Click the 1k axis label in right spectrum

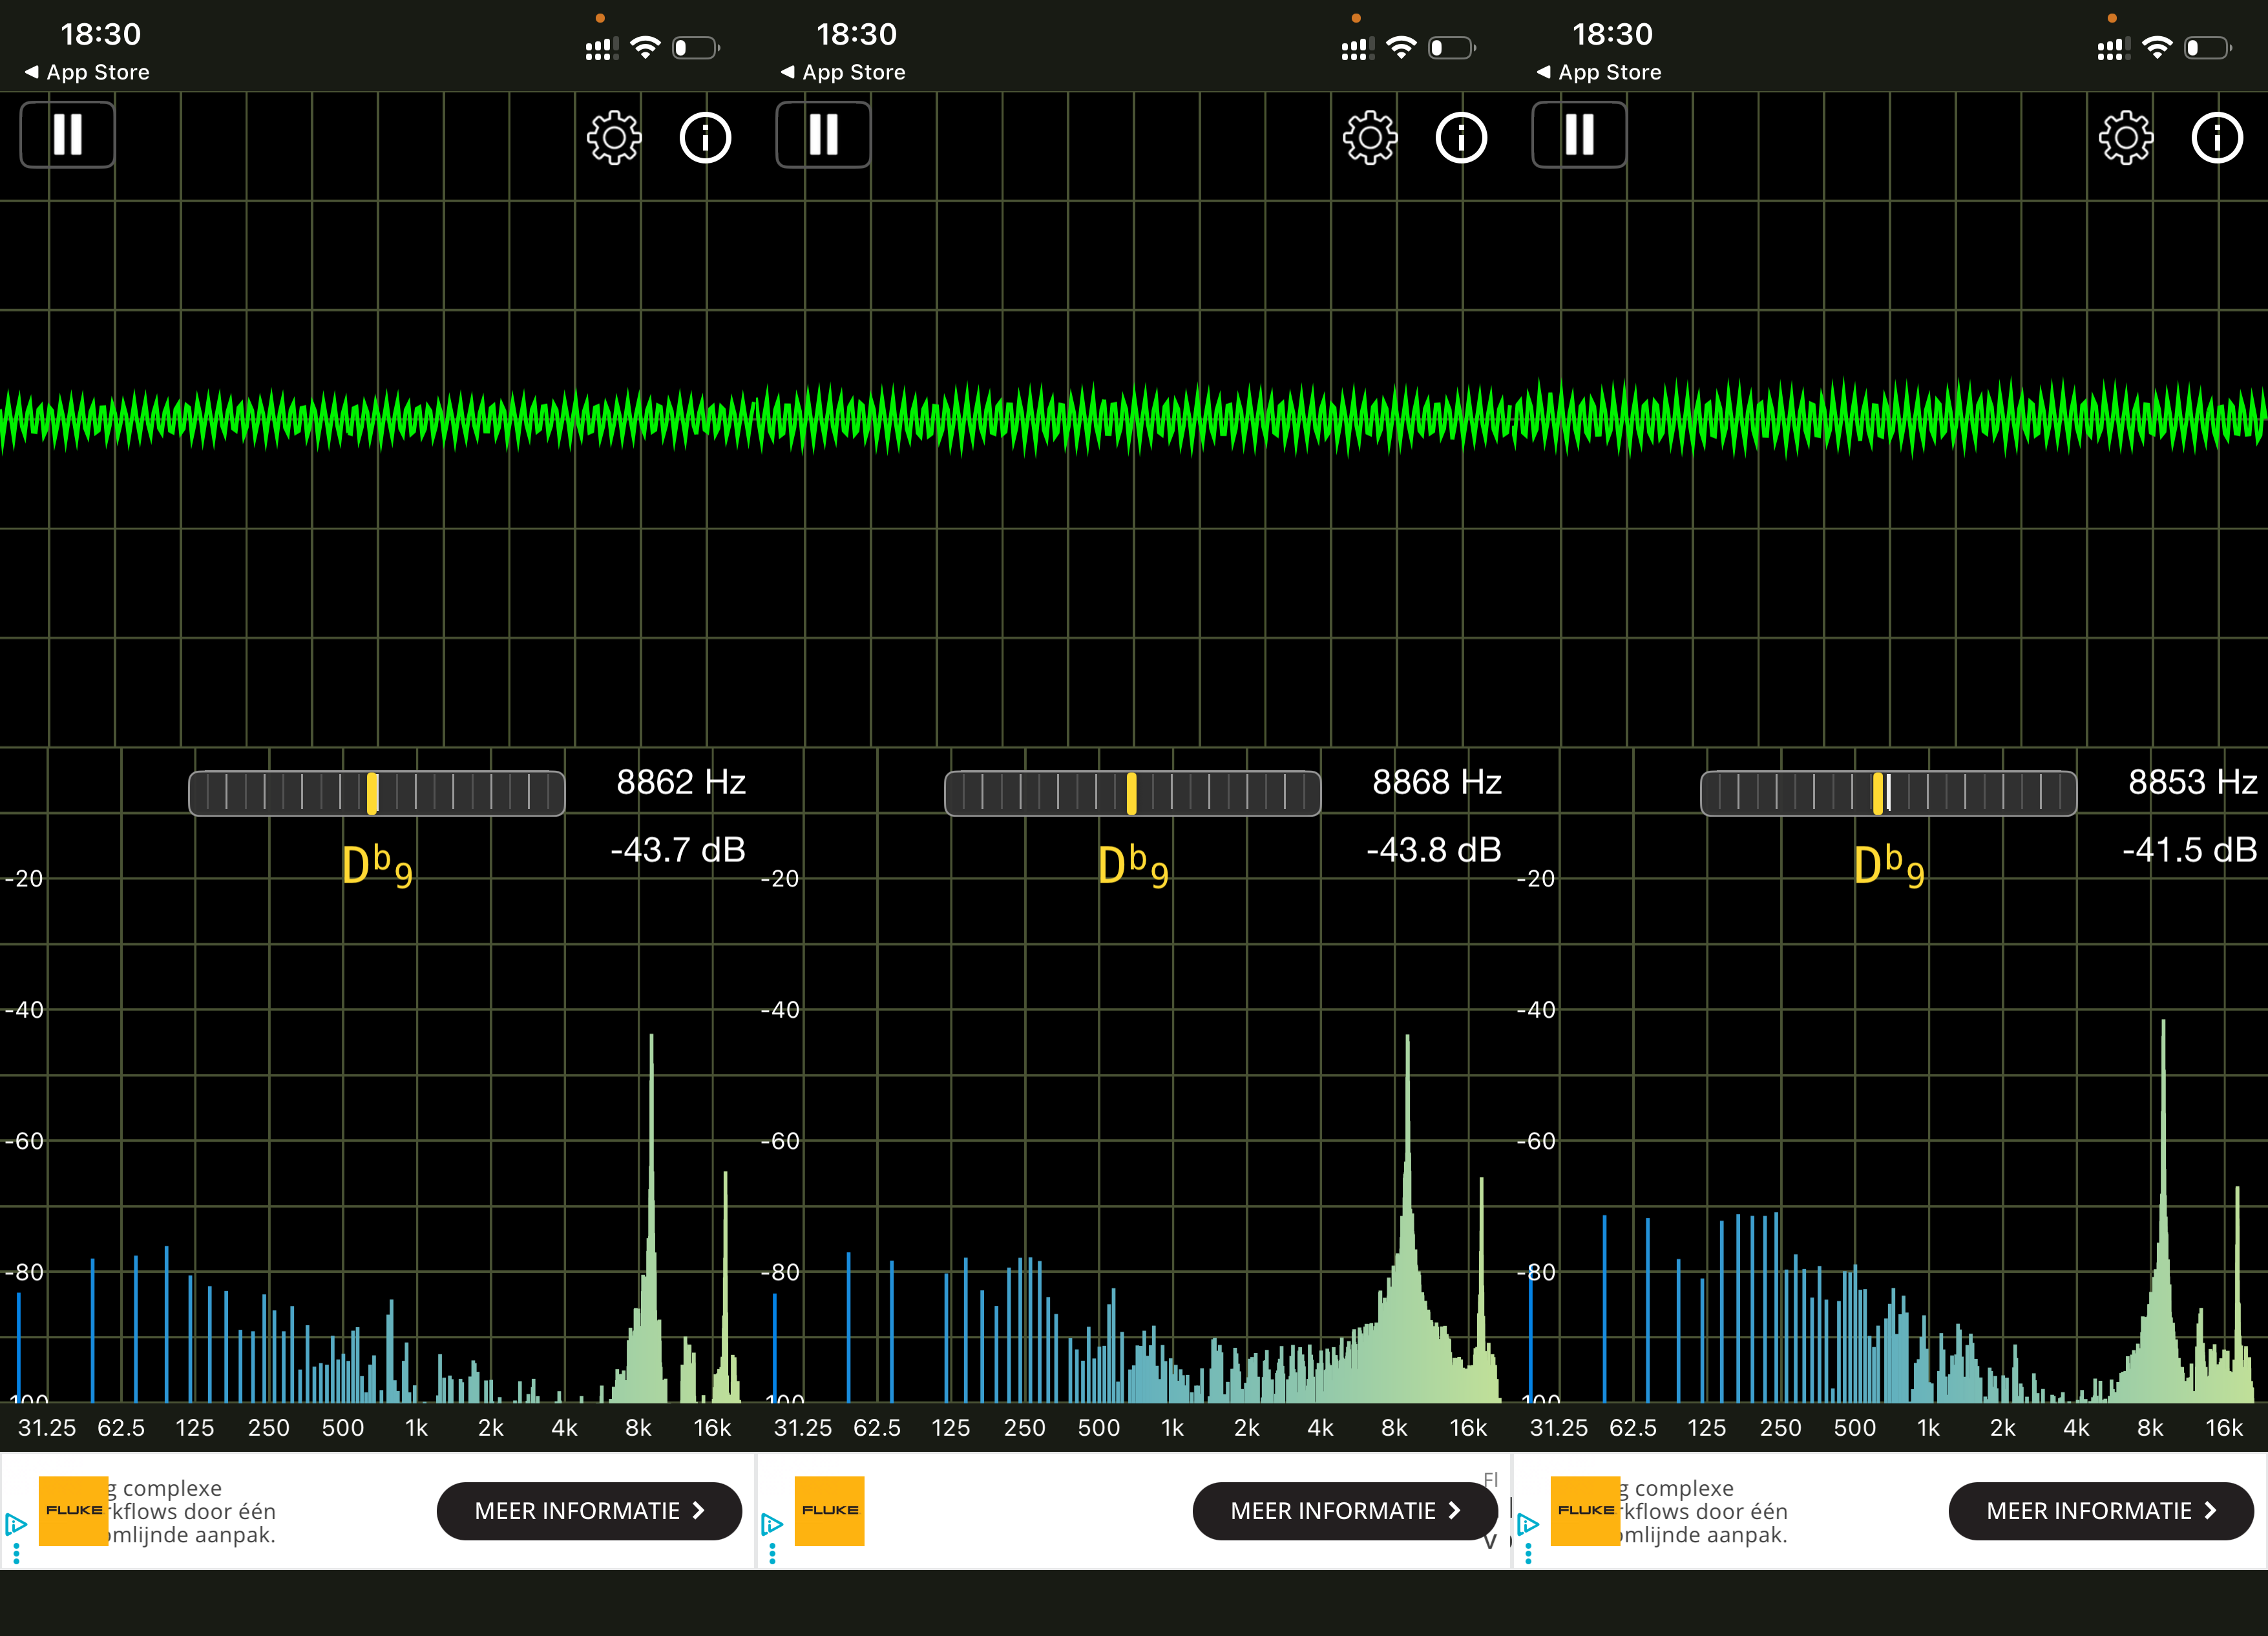(x=1928, y=1428)
